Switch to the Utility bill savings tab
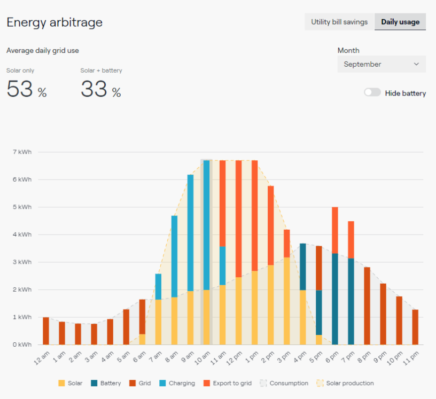This screenshot has width=436, height=399. 339,22
